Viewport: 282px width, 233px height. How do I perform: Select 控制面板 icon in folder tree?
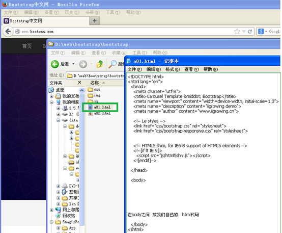pos(65,192)
